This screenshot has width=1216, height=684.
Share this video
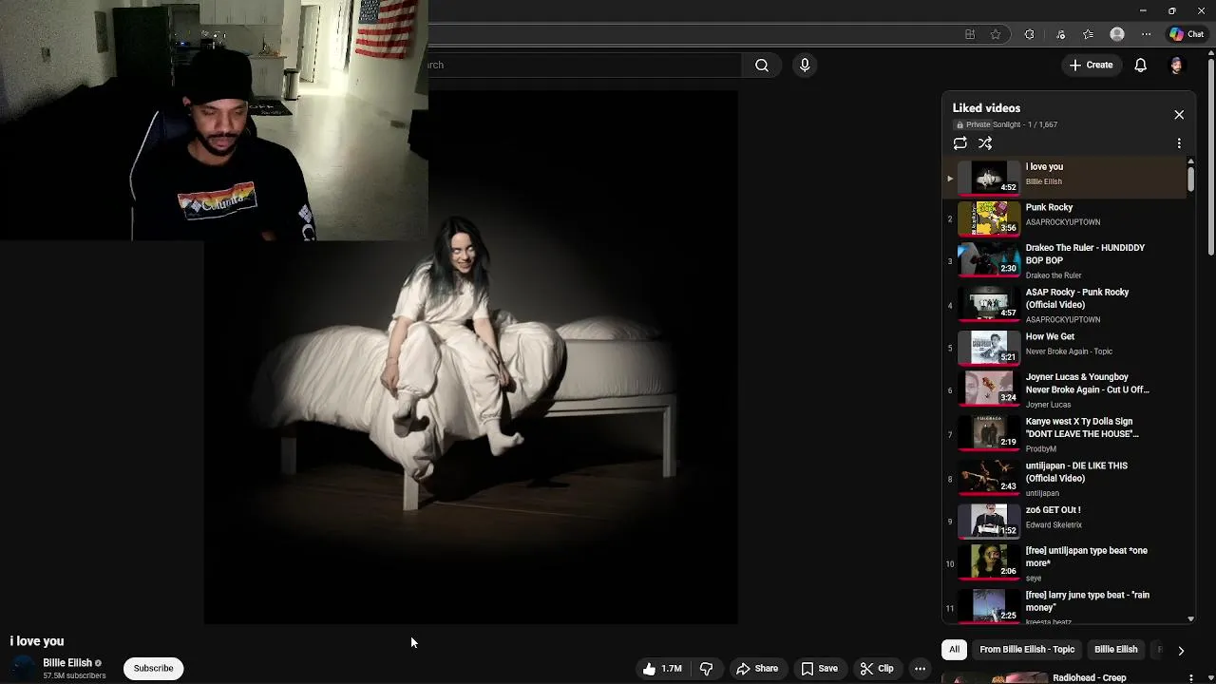pos(757,669)
